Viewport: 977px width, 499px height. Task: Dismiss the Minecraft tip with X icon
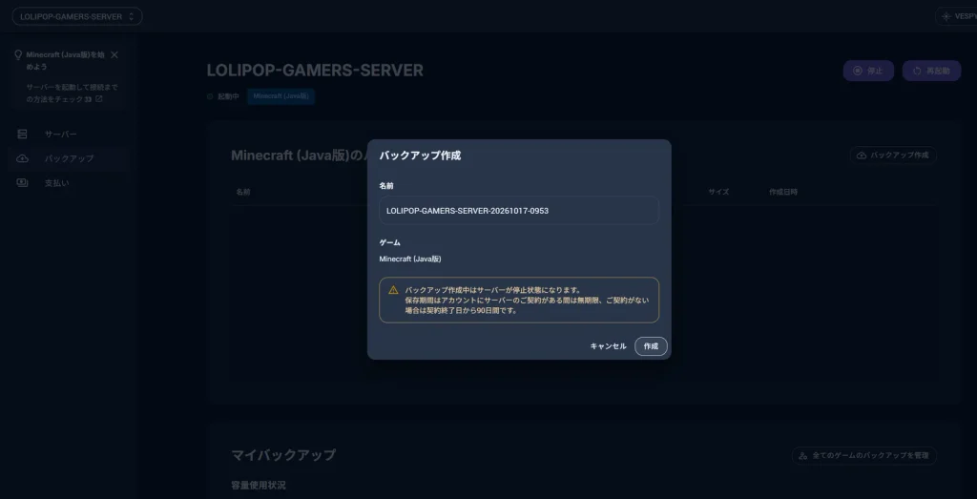pos(114,54)
